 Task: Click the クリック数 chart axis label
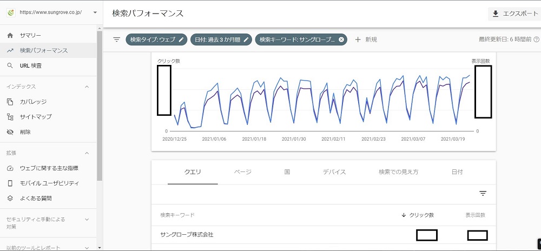[x=168, y=61]
